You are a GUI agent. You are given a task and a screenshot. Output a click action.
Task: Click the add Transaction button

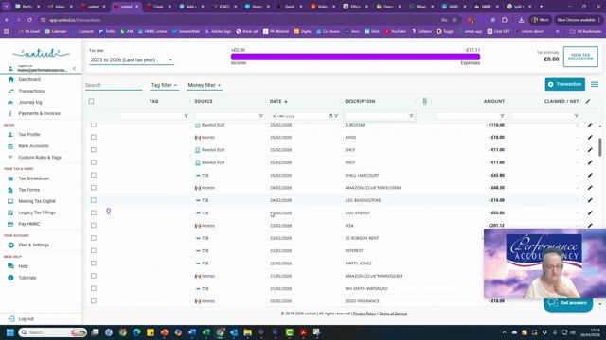point(564,84)
